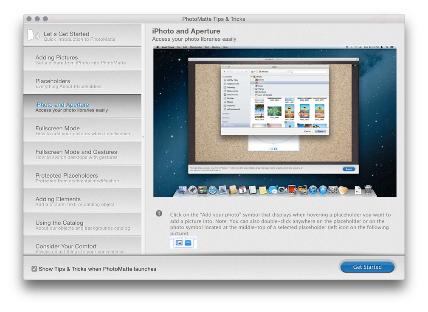Screen dimensions: 428x312
Task: Click the palm tree photo in the tutorial screenshot
Action: 259,111
